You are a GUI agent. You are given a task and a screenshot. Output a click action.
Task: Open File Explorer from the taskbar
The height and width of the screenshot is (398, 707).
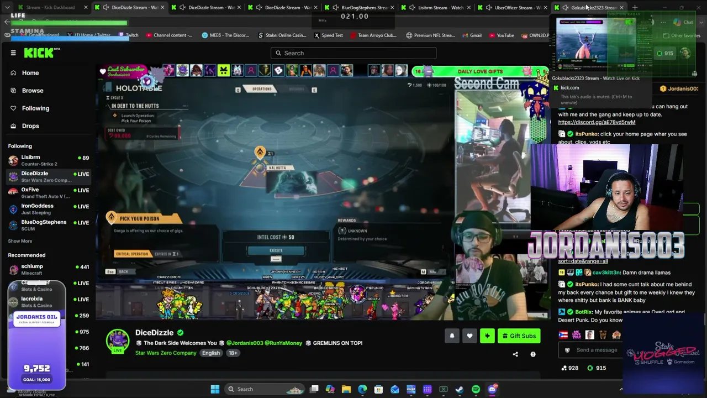click(x=346, y=389)
